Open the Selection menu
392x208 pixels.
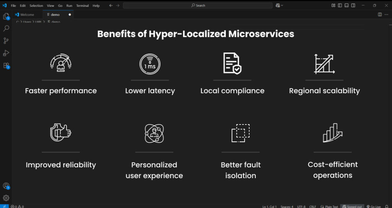click(x=36, y=5)
